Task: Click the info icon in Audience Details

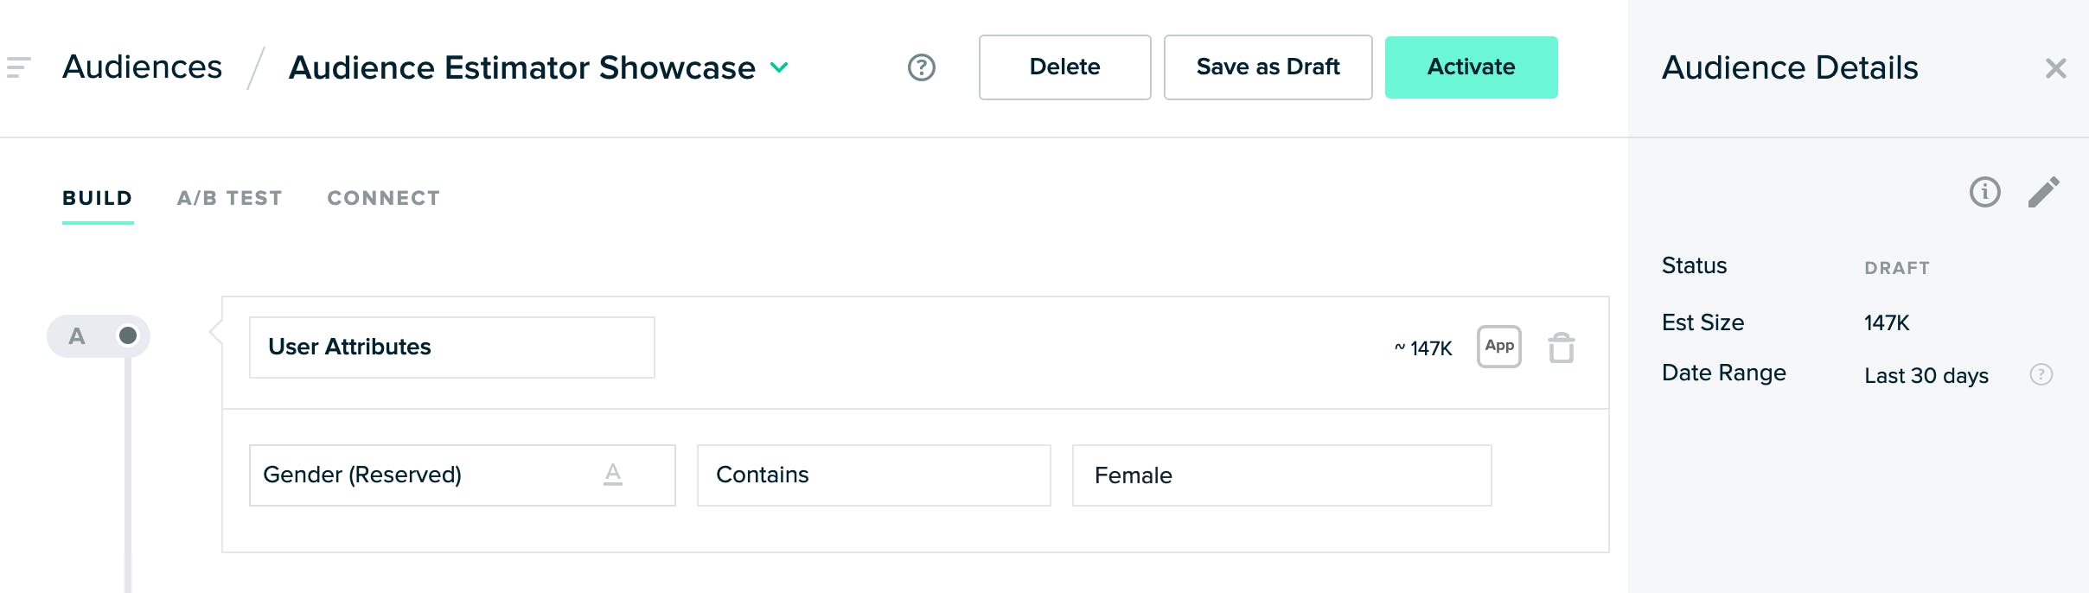Action: 1984,192
